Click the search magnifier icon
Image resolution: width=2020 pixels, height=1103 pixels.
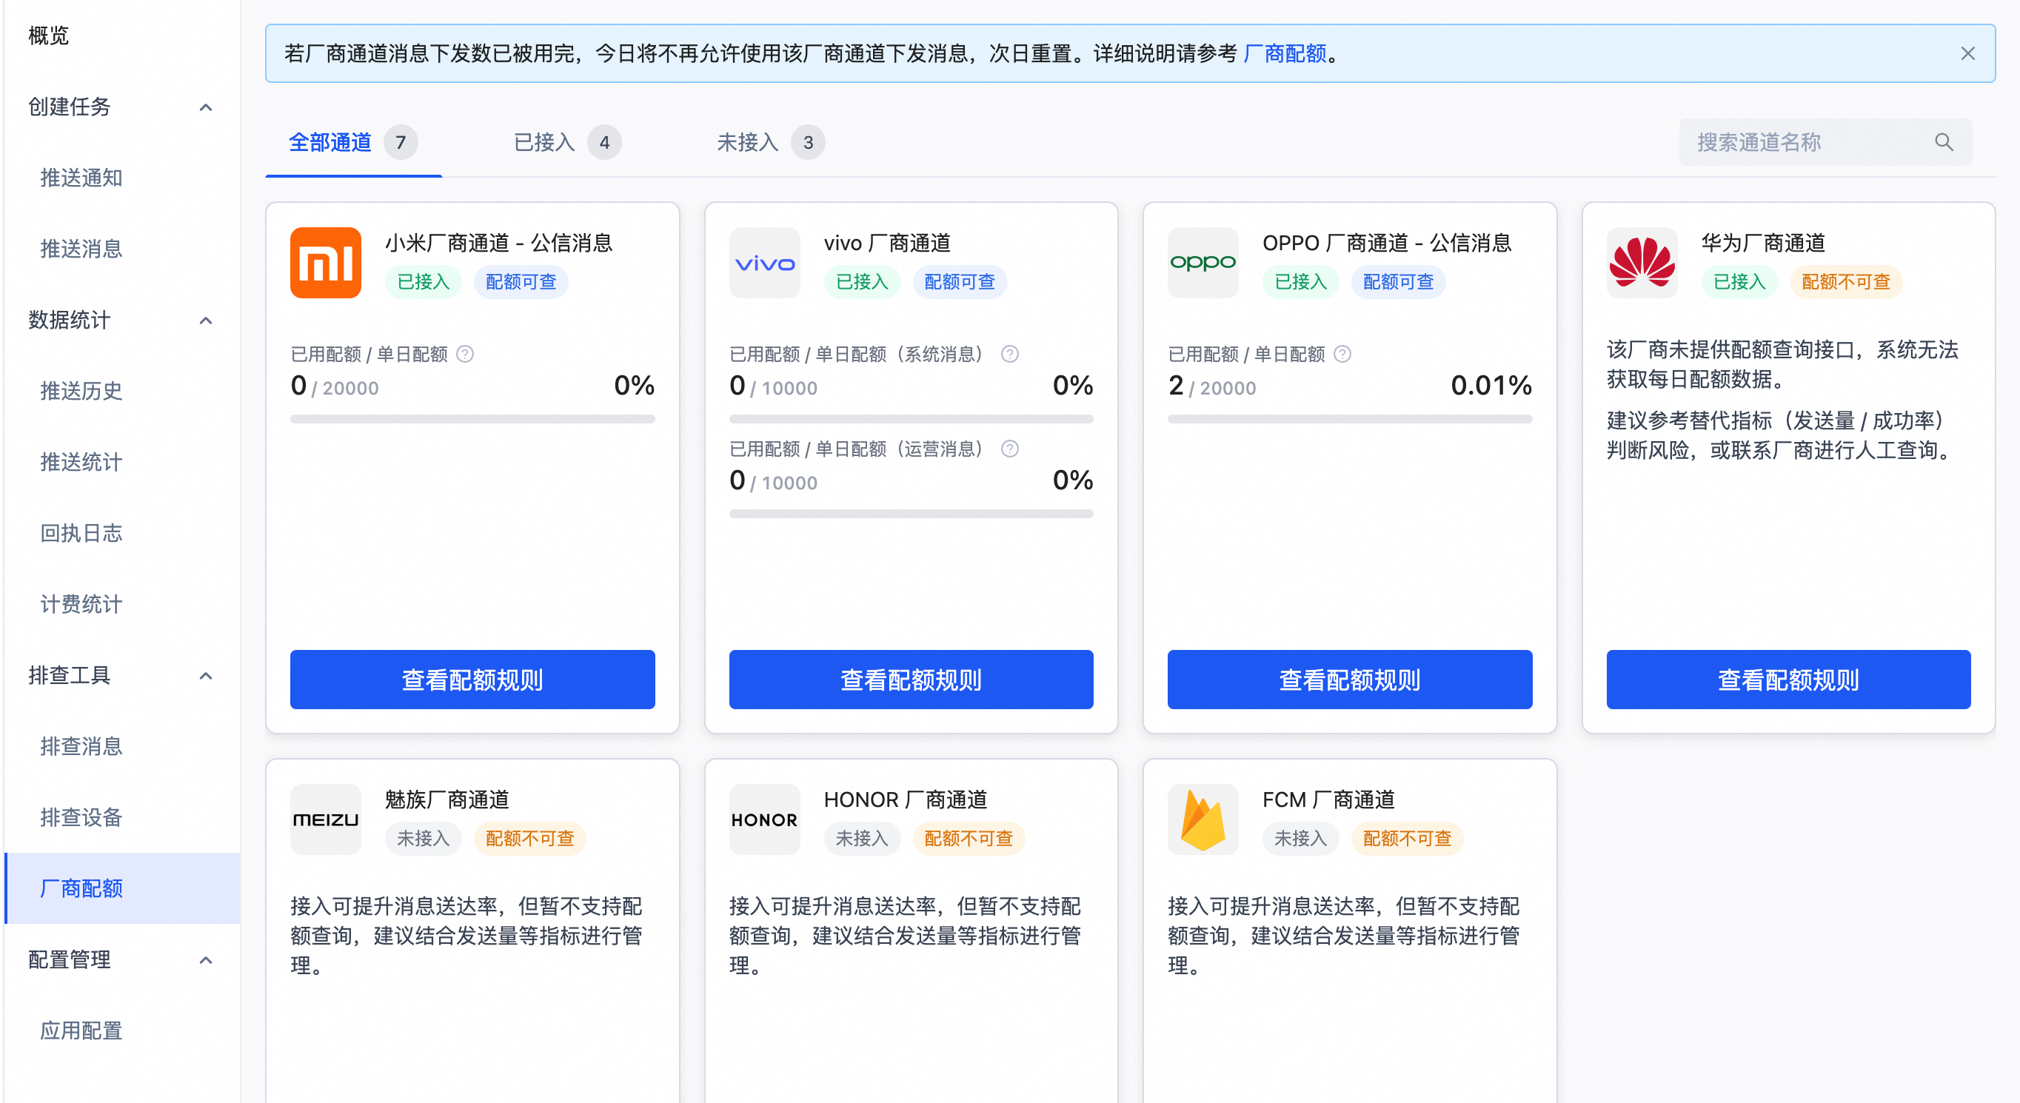coord(1943,142)
